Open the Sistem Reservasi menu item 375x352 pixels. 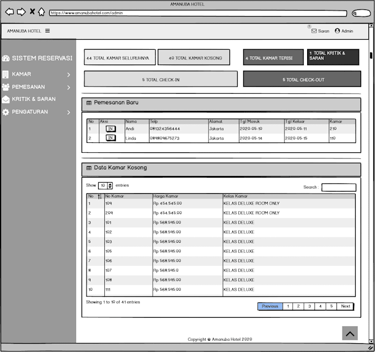[42, 58]
